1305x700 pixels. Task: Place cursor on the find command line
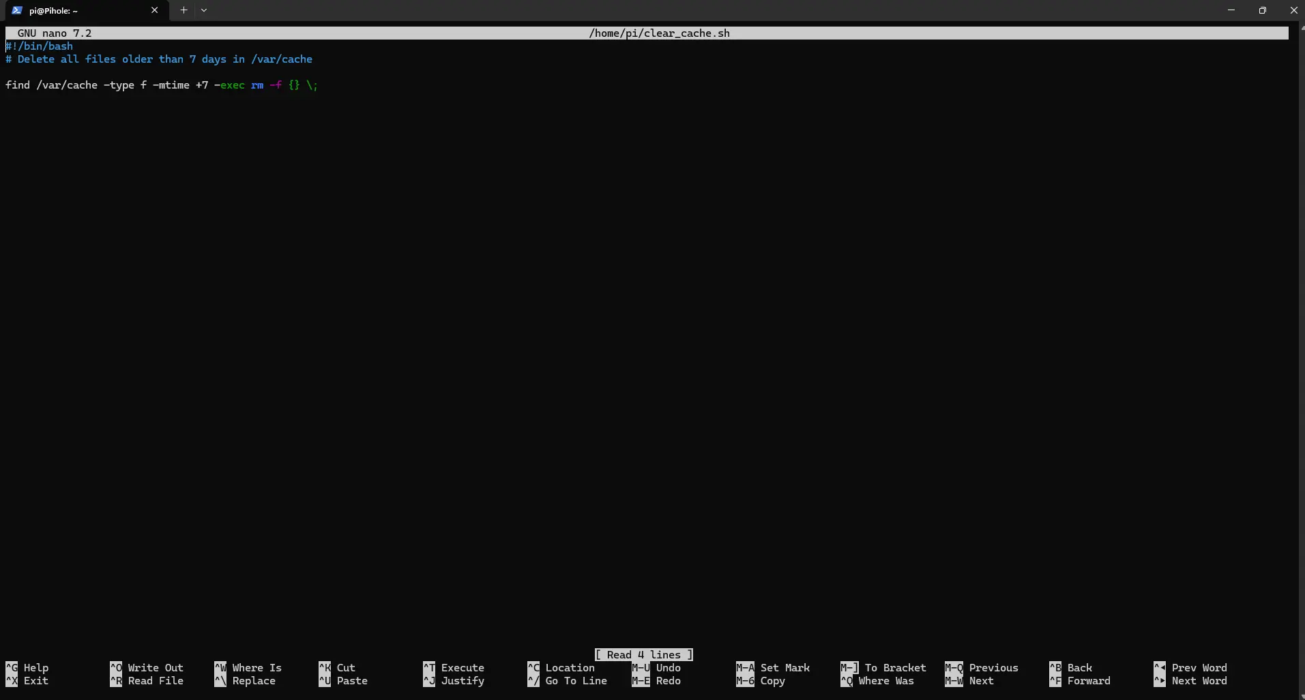(x=161, y=85)
